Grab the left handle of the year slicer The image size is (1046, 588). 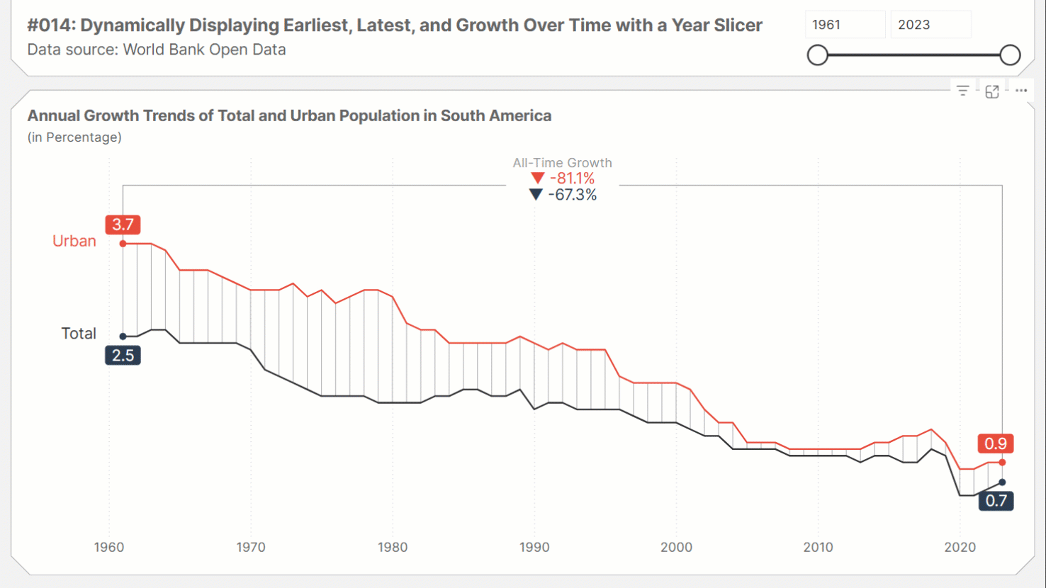(818, 54)
